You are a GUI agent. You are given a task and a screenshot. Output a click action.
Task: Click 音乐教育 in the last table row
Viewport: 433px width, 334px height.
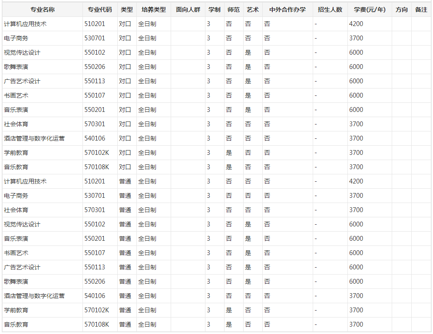coord(16,324)
